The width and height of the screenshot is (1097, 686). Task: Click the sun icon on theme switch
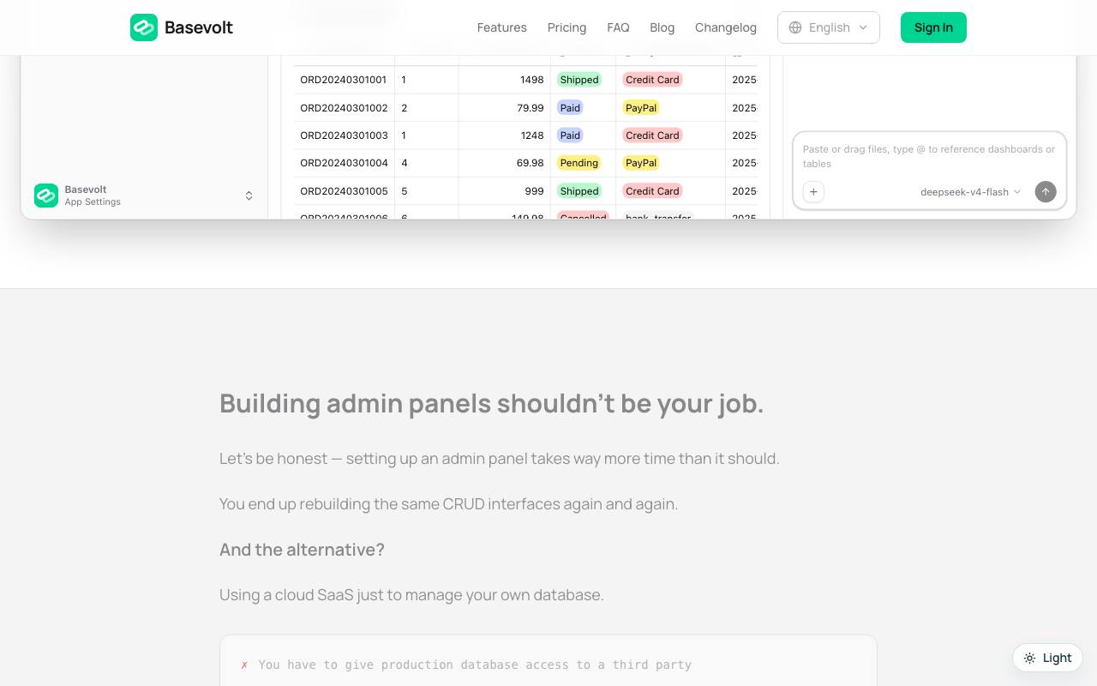[1029, 658]
